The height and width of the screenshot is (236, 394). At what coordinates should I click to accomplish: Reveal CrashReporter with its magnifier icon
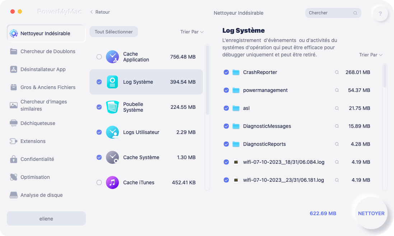337,73
